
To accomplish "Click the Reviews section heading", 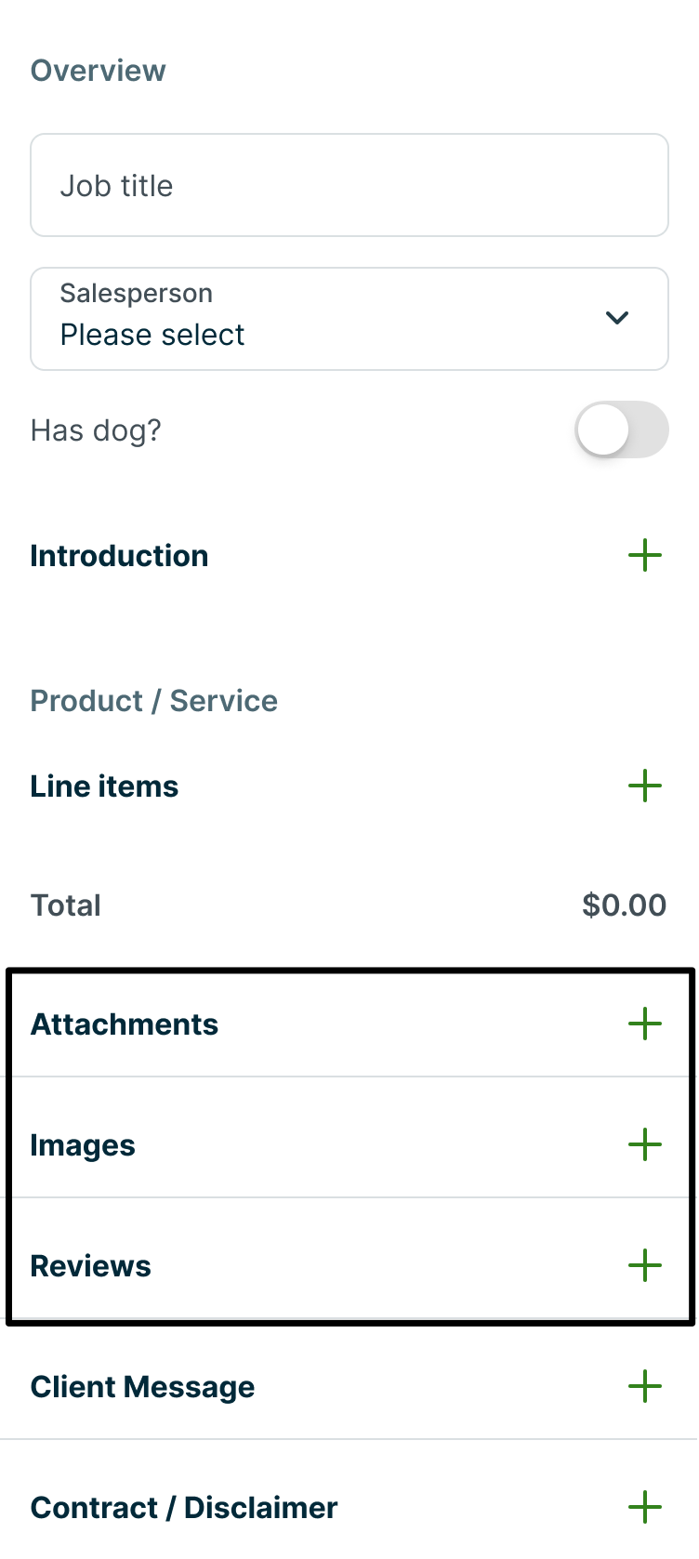I will (90, 1266).
